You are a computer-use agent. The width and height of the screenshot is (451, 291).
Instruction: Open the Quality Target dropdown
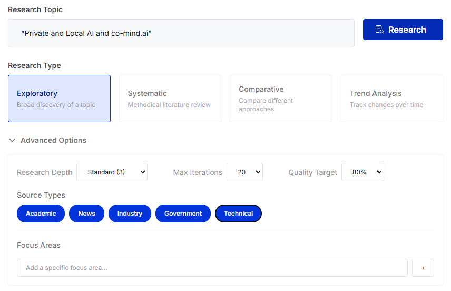362,172
